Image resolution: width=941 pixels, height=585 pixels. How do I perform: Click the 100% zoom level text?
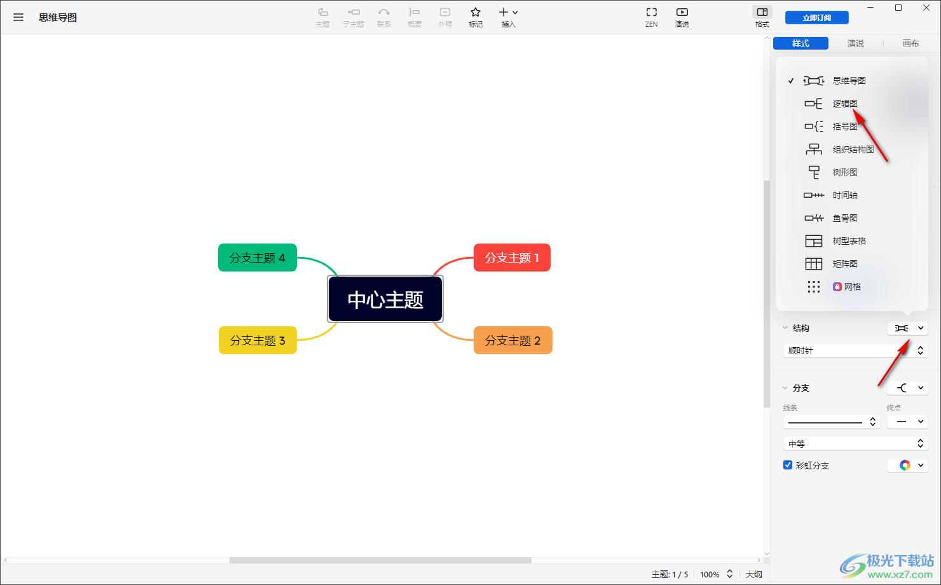(710, 574)
